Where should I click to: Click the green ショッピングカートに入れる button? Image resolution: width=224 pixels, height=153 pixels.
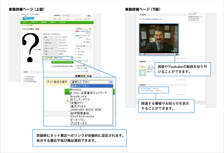[62, 62]
